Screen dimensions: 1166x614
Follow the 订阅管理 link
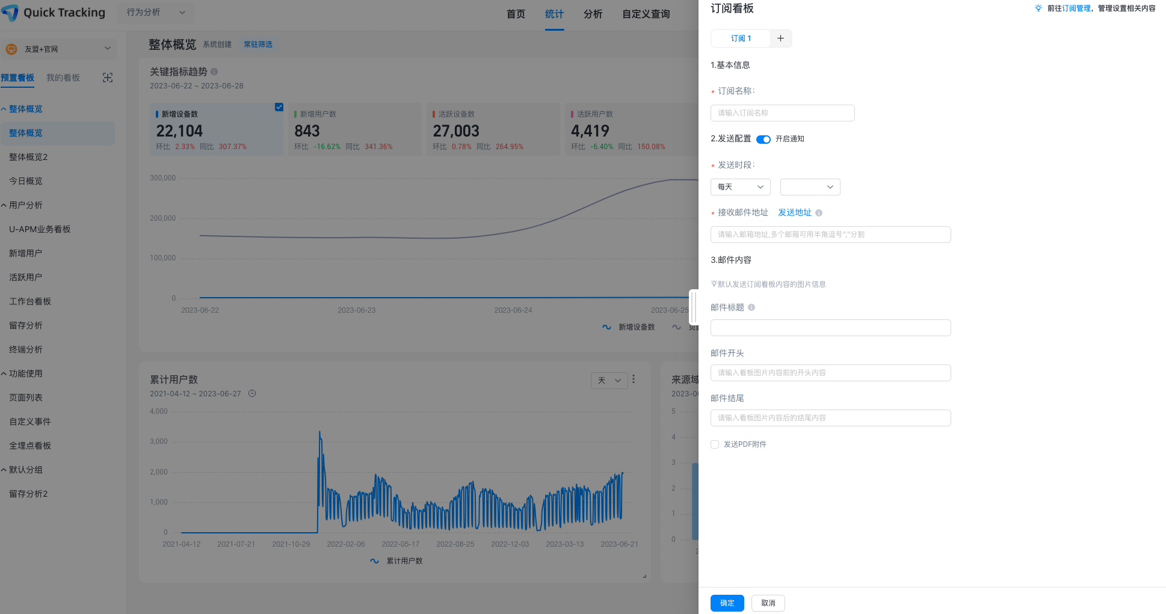coord(1076,8)
